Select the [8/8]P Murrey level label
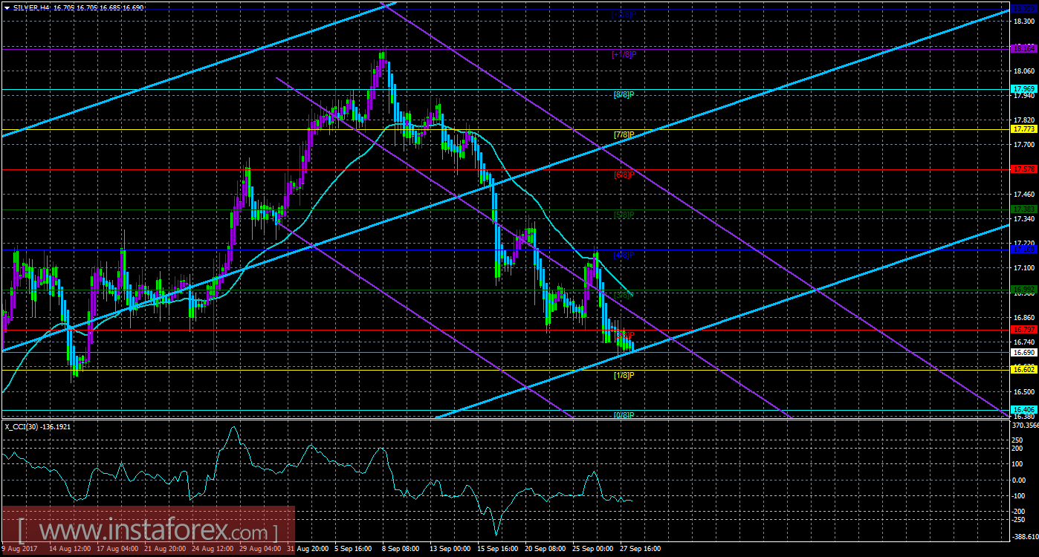This screenshot has height=557, width=1039. (624, 94)
